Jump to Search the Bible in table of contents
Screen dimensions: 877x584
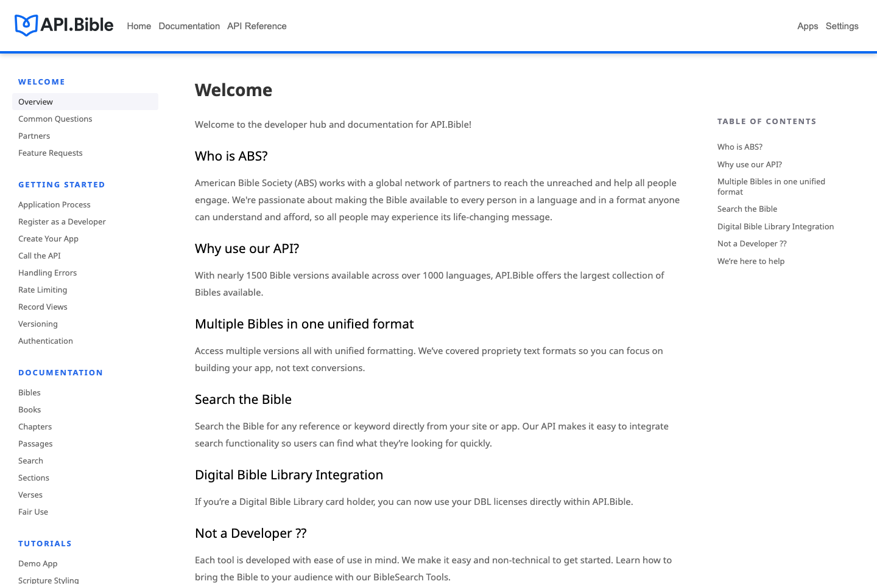pyautogui.click(x=747, y=209)
